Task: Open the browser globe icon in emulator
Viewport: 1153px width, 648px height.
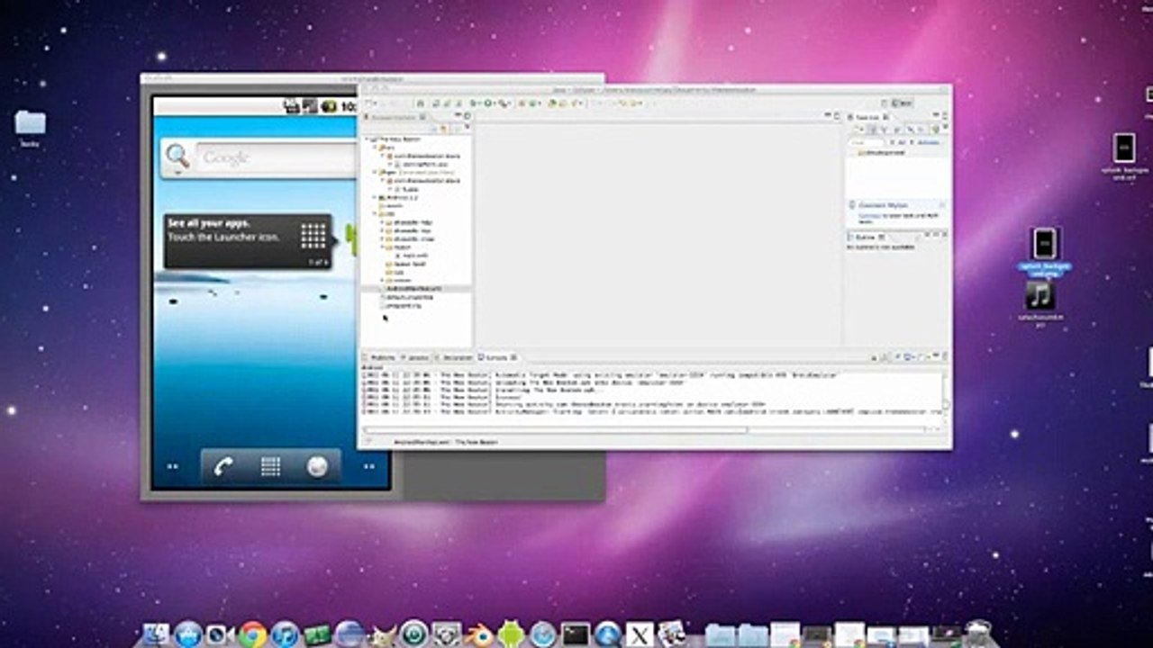Action: point(317,466)
